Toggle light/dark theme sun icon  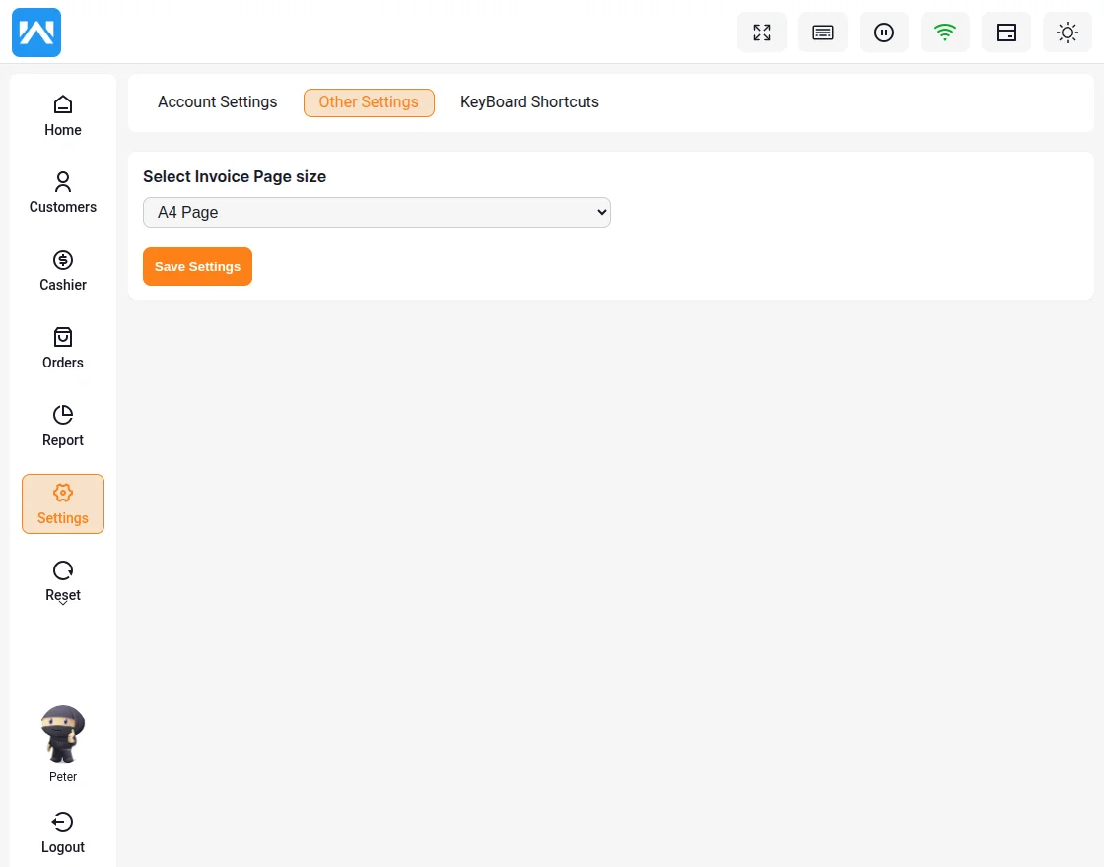tap(1068, 33)
